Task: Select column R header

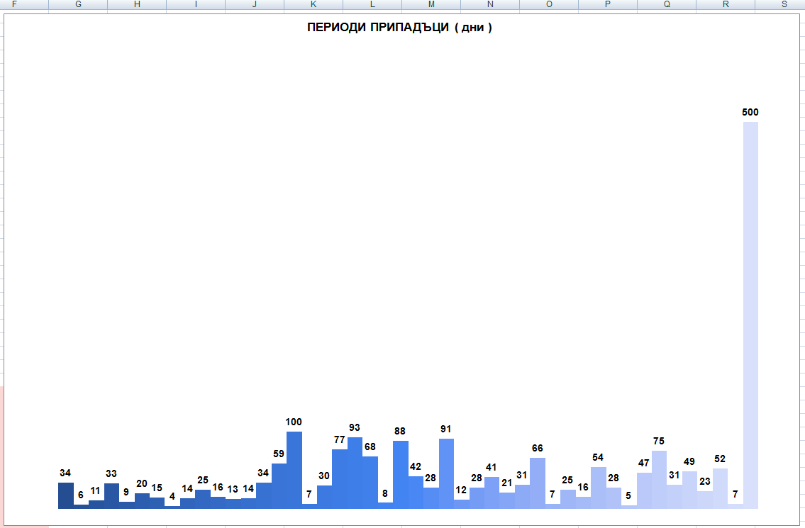Action: [726, 4]
